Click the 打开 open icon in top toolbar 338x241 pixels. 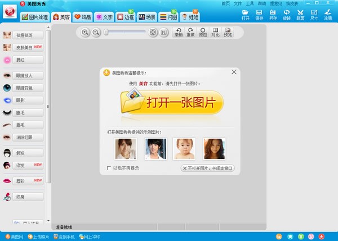point(246,14)
